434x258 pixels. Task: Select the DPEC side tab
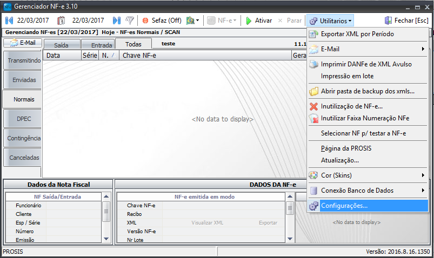coord(23,119)
